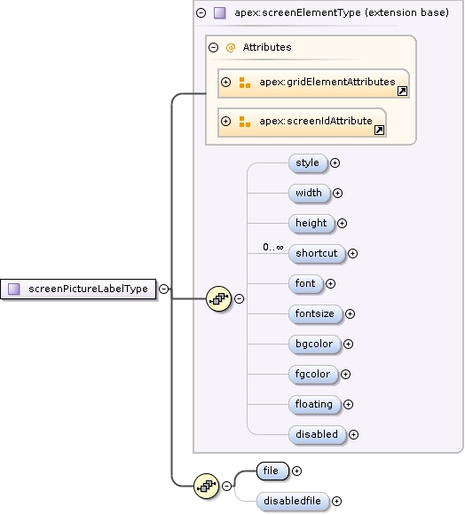Screen dimensions: 465x515
Task: Select the upper sequence compositor icon
Action: point(219,299)
